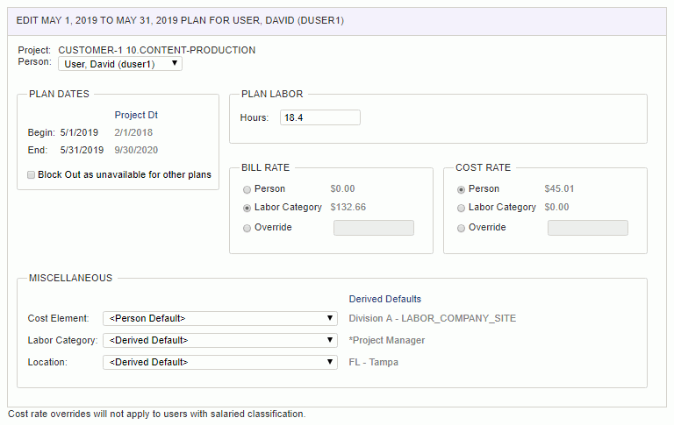This screenshot has height=425, width=674.
Task: Click the Bill Rate override amount field
Action: point(374,228)
